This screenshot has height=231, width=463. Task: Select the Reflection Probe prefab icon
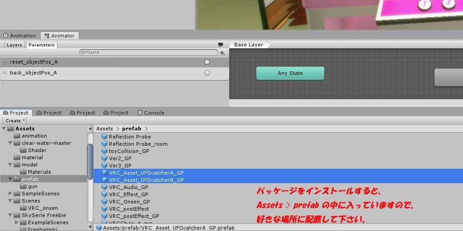coord(104,137)
